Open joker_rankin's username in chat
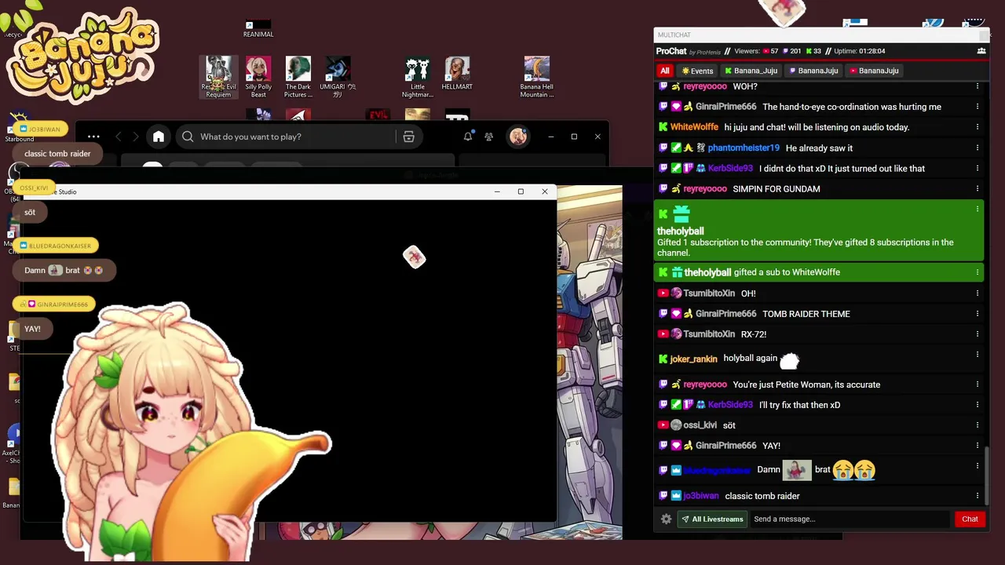The image size is (1005, 565). 693,359
